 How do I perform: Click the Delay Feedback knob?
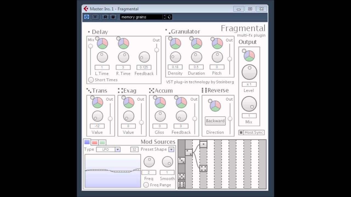click(x=144, y=57)
